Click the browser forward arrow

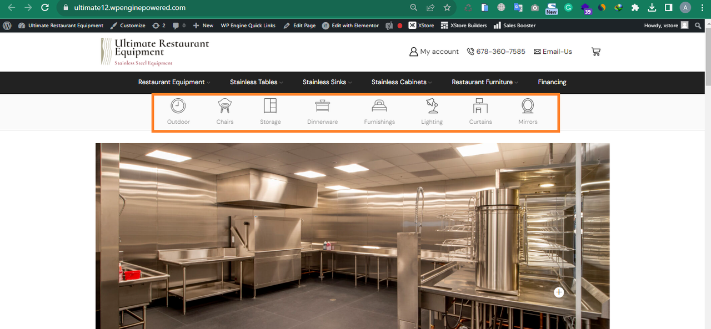coord(28,8)
